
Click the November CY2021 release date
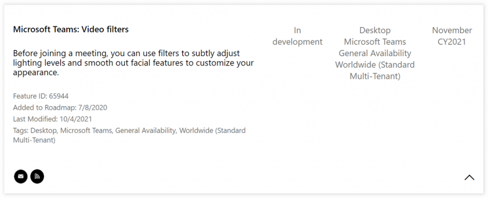(x=452, y=36)
